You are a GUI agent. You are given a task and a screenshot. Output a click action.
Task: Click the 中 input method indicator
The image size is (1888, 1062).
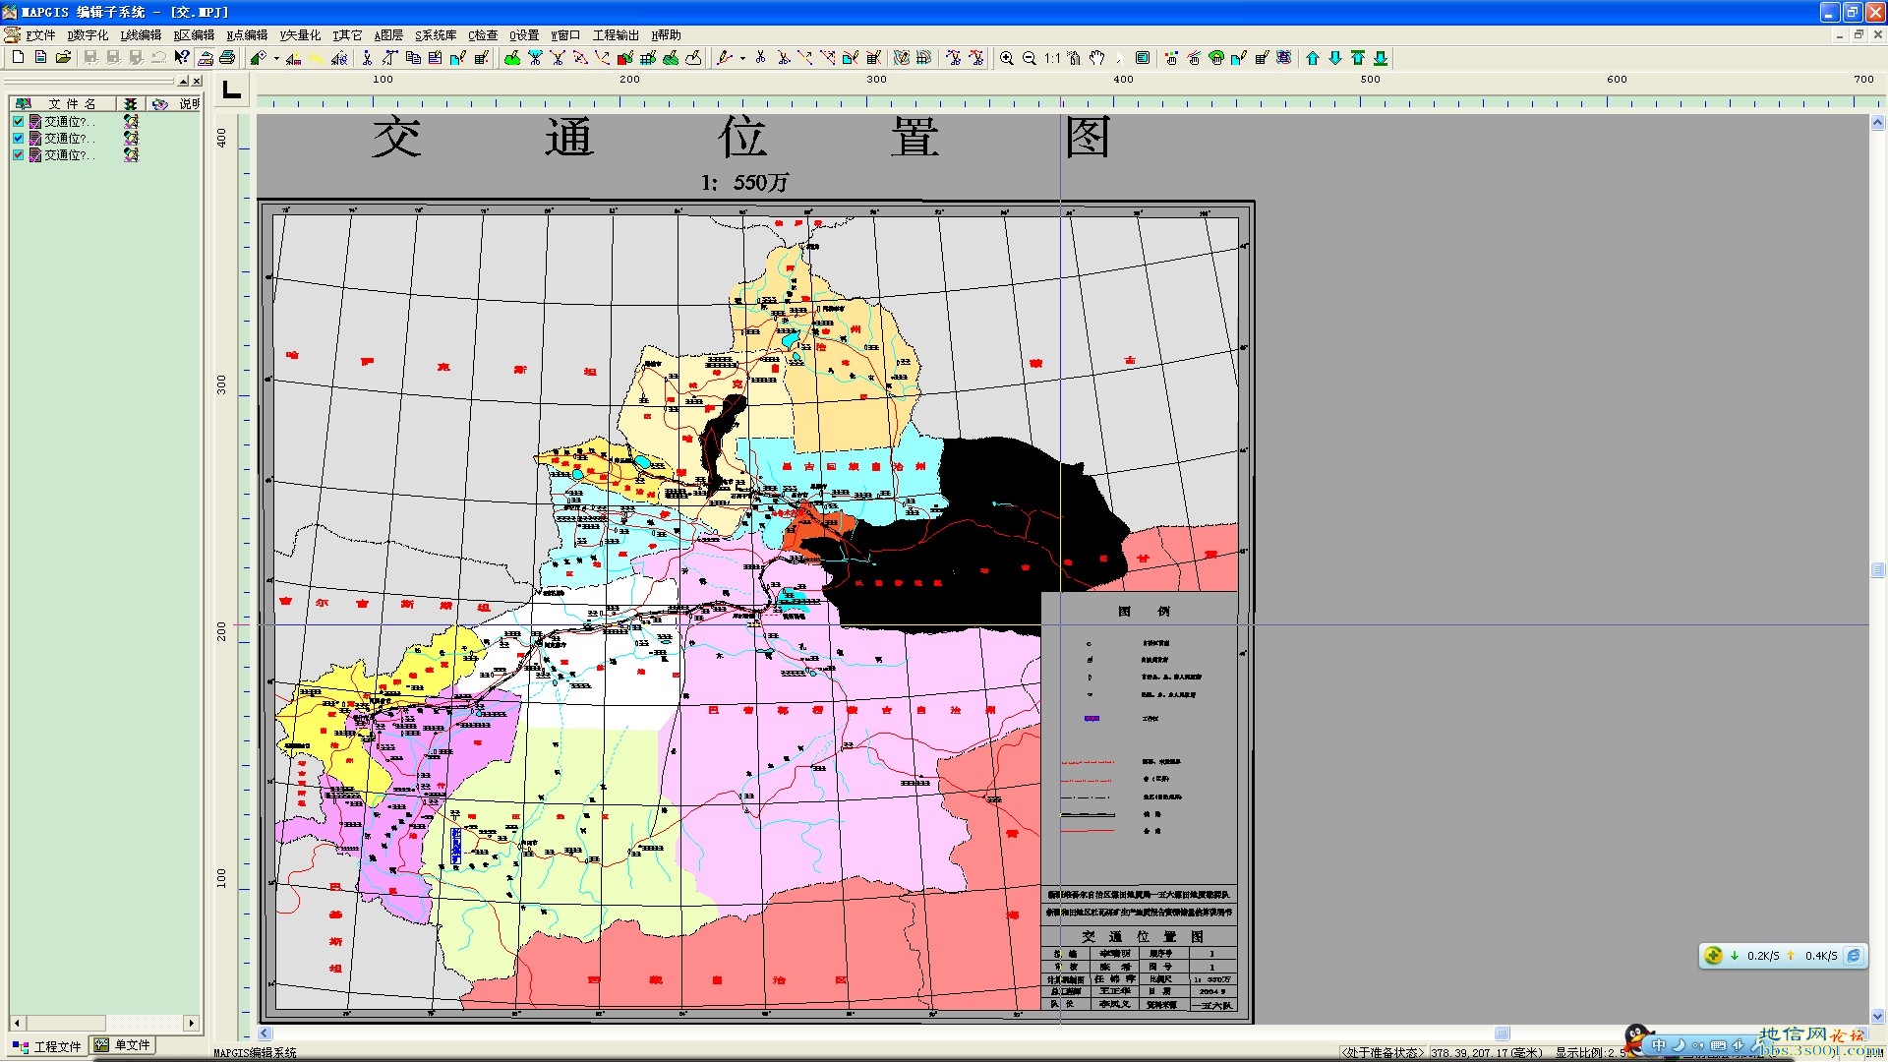tap(1660, 1044)
